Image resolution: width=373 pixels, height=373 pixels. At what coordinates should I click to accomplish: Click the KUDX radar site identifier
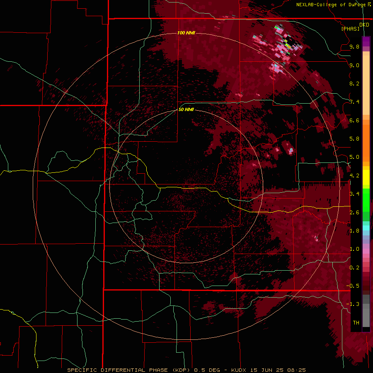click(239, 370)
